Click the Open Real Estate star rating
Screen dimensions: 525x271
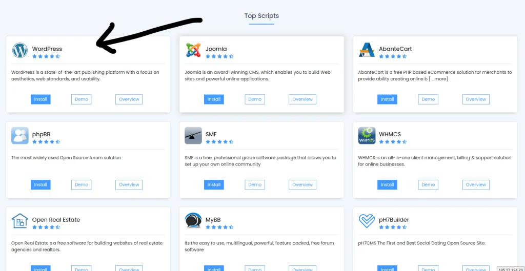46,227
